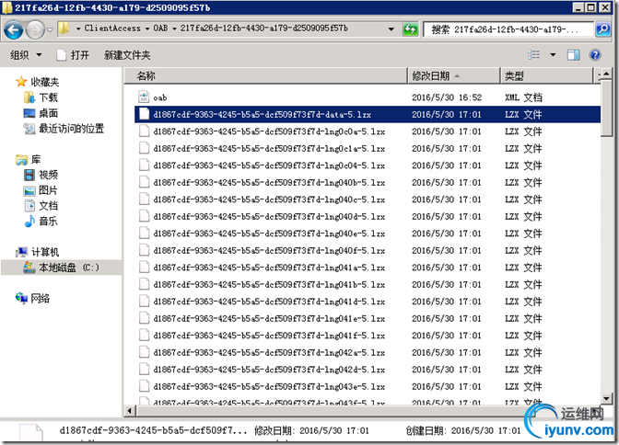Toggle the preview pane icon
Viewport: 619px width, 445px height.
click(573, 55)
